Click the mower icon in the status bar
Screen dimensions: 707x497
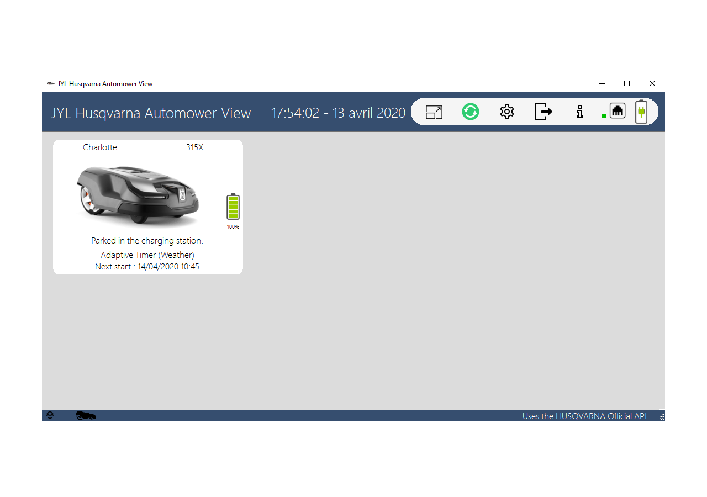86,415
